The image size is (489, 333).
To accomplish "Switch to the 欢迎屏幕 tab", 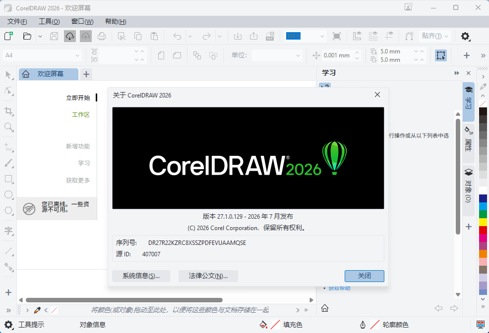I will [x=48, y=74].
